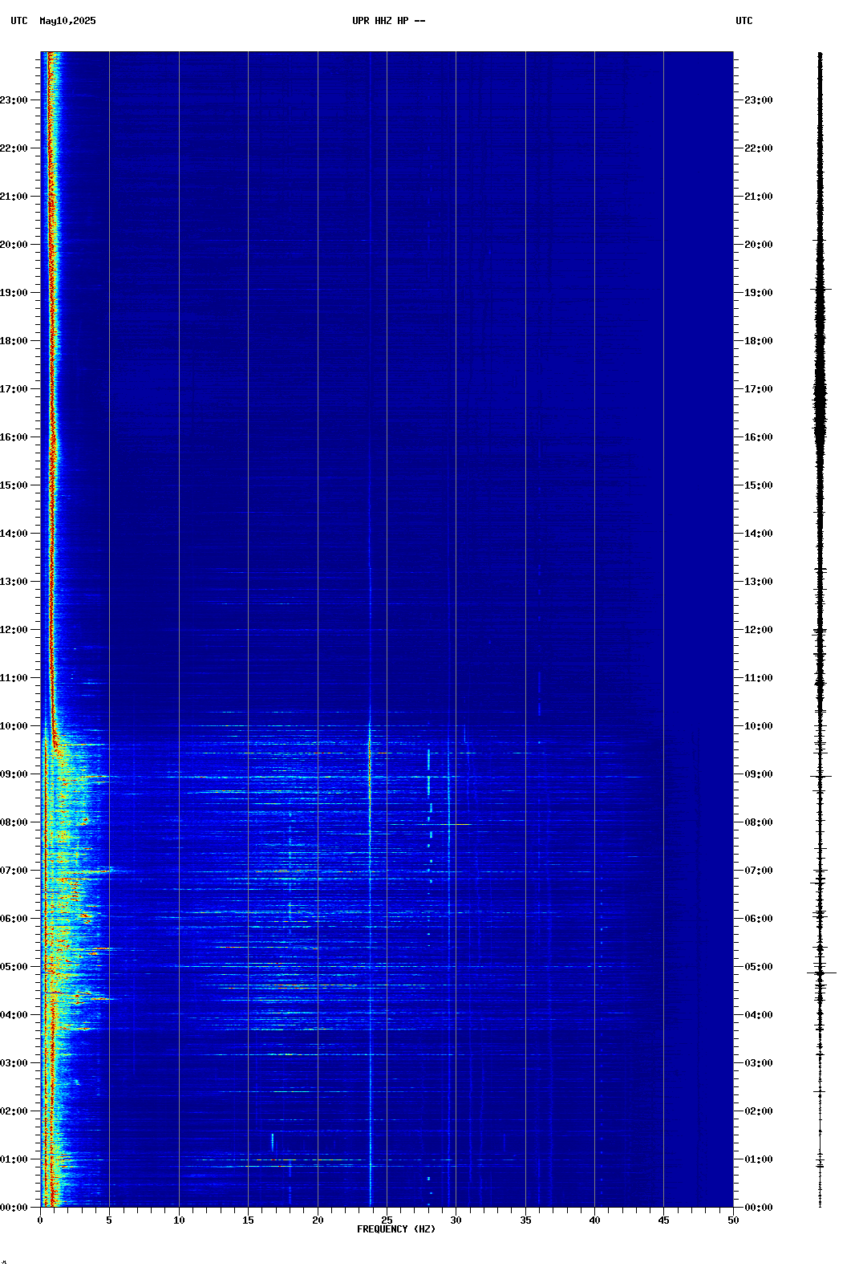Click the frequency axis tick label '50'
Screen dimensions: 855x1271
[x=733, y=1220]
